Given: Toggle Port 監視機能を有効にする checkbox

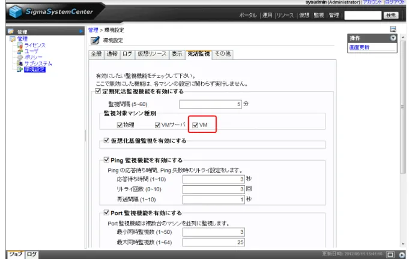Looking at the screenshot, I should 106,213.
